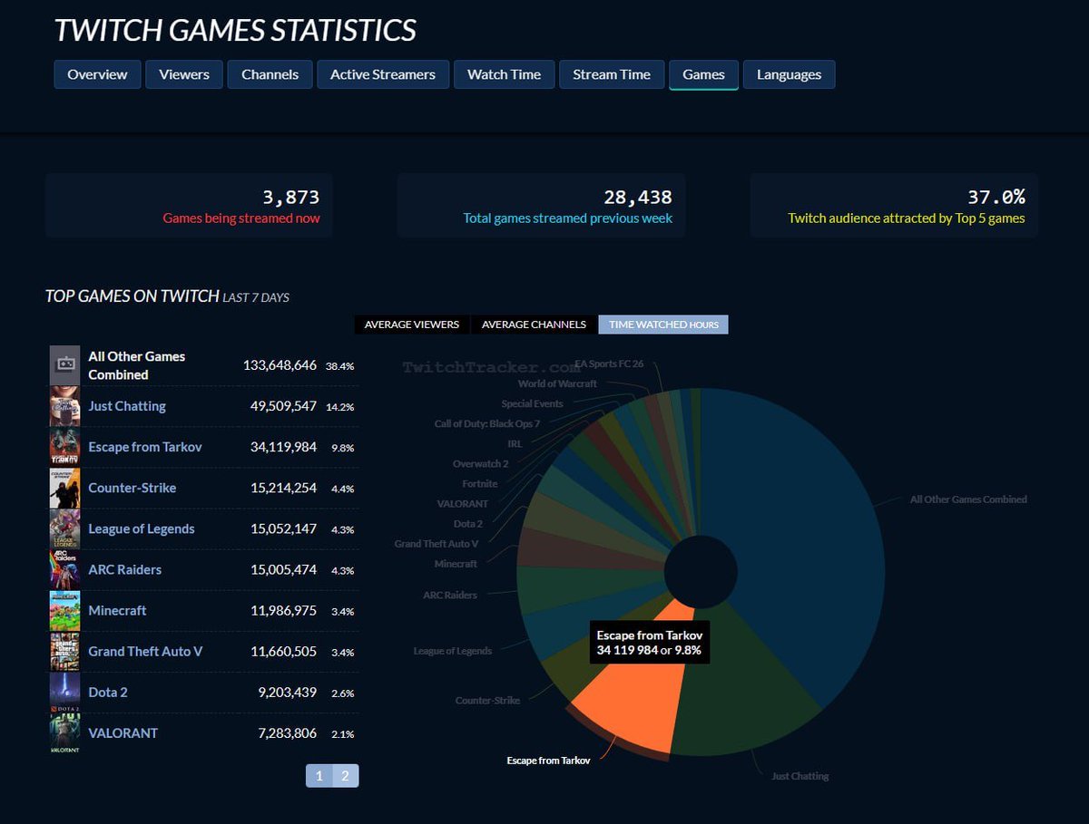The image size is (1089, 824).
Task: Open the Minecraft list link
Action: pos(117,610)
